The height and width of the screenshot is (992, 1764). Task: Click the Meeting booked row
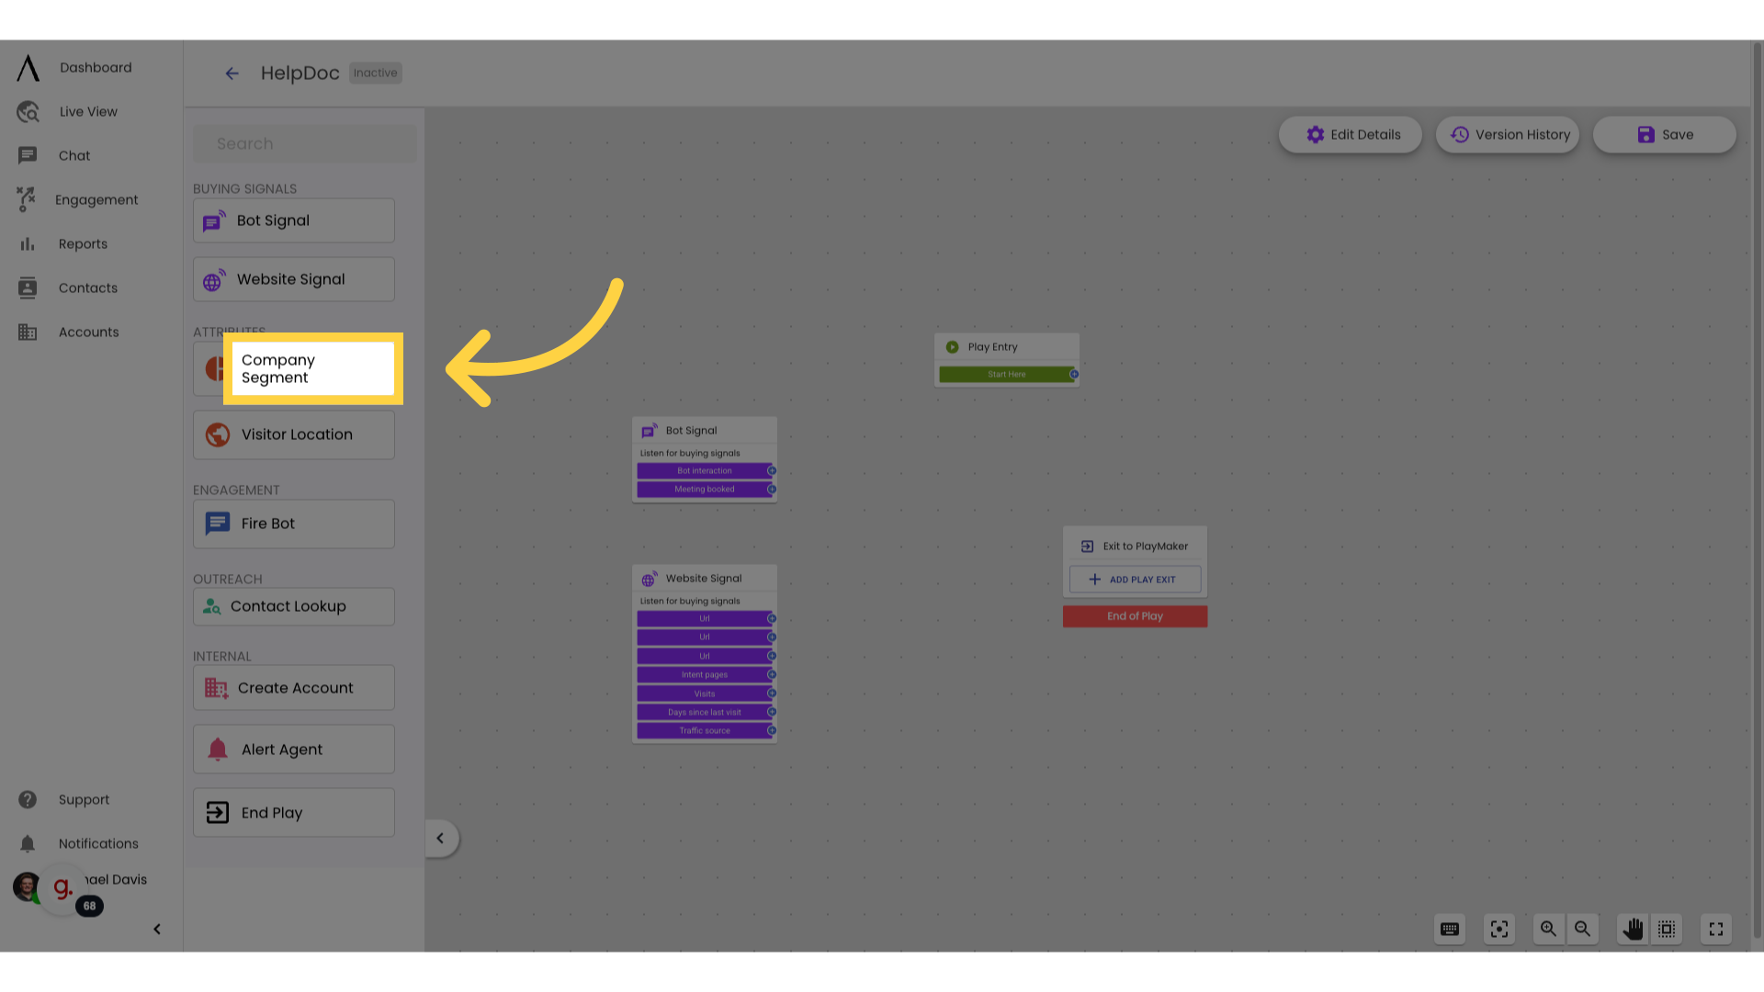pyautogui.click(x=705, y=490)
